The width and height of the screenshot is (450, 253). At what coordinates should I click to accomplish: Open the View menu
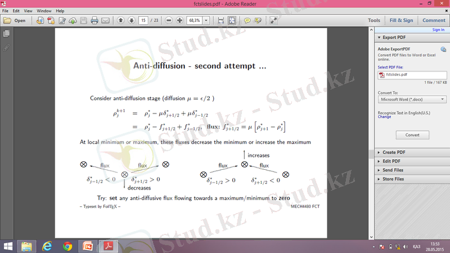pos(28,11)
